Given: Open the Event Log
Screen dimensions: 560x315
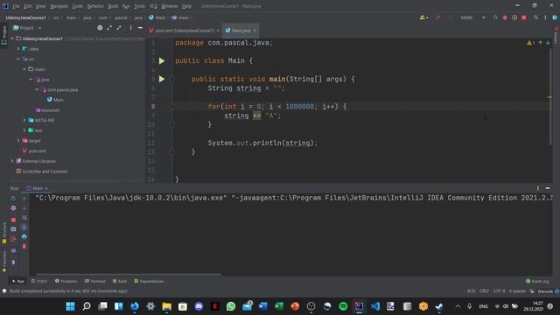Looking at the screenshot, I should pos(537,282).
